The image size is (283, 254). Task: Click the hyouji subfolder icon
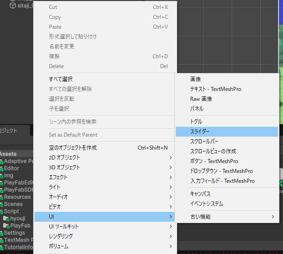(6, 219)
